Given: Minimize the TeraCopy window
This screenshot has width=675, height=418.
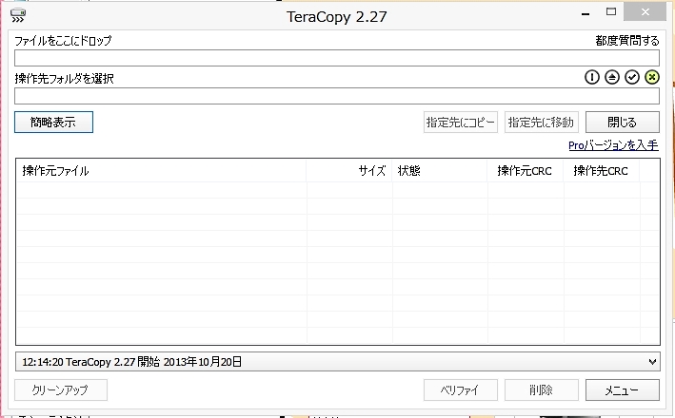Looking at the screenshot, I should click(585, 14).
